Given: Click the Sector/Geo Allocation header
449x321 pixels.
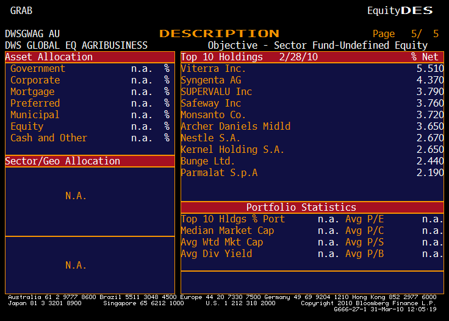Looking at the screenshot, I should [x=90, y=161].
